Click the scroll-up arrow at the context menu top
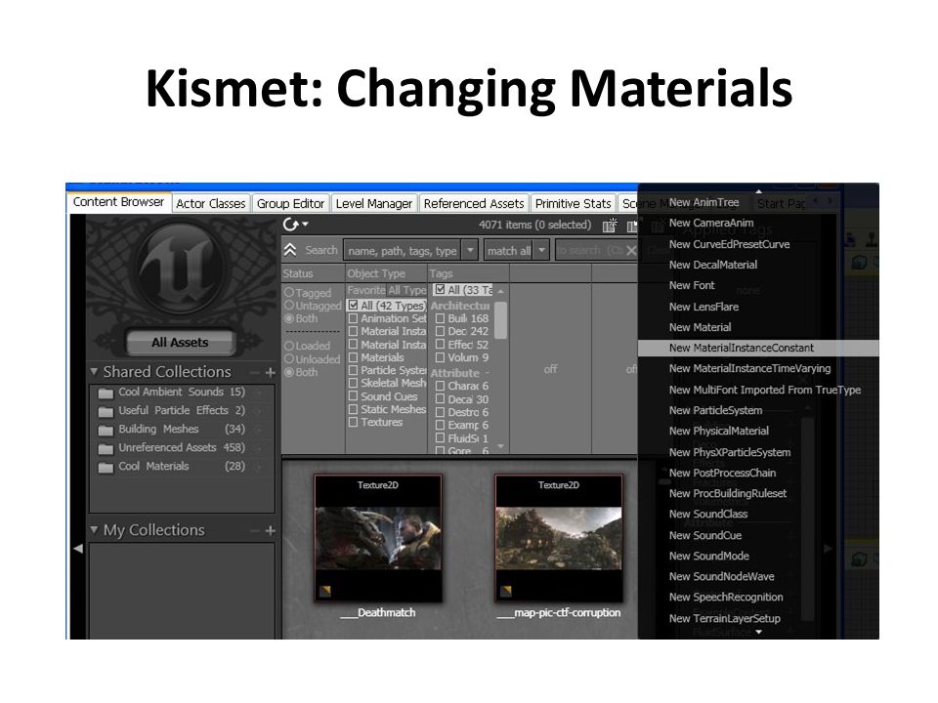 click(758, 191)
